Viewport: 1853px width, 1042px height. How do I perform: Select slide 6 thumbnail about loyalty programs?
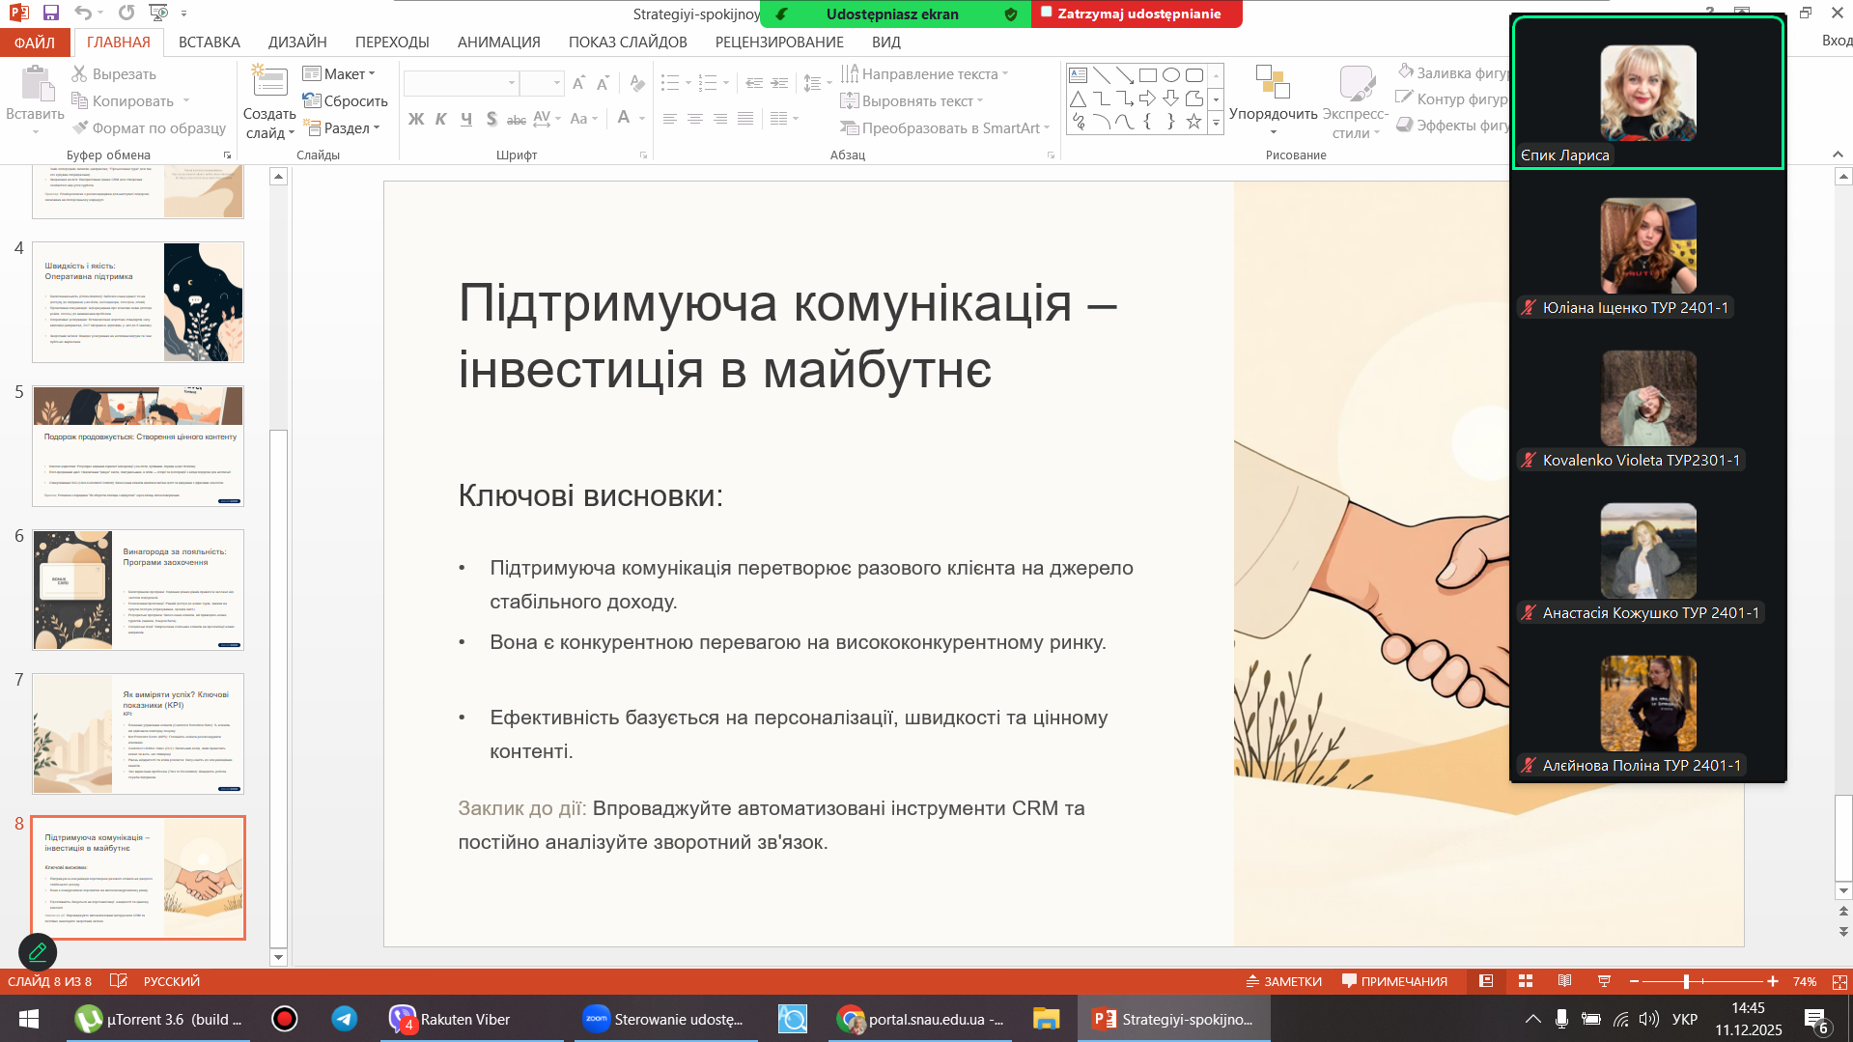point(138,589)
